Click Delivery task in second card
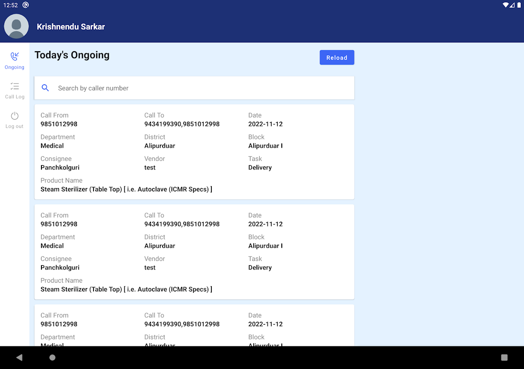524x369 pixels. [260, 268]
